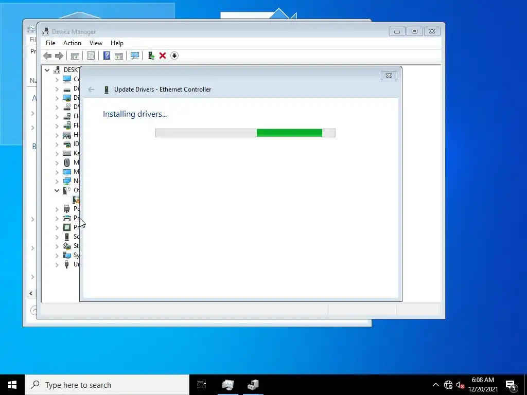
Task: Toggle the show/hide console tree toolbar icon
Action: (75, 56)
